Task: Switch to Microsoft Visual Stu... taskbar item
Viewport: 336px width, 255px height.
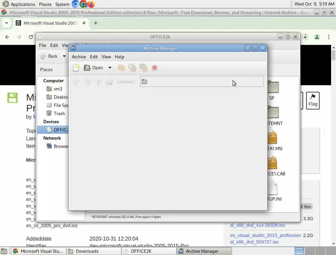Action: coord(39,251)
